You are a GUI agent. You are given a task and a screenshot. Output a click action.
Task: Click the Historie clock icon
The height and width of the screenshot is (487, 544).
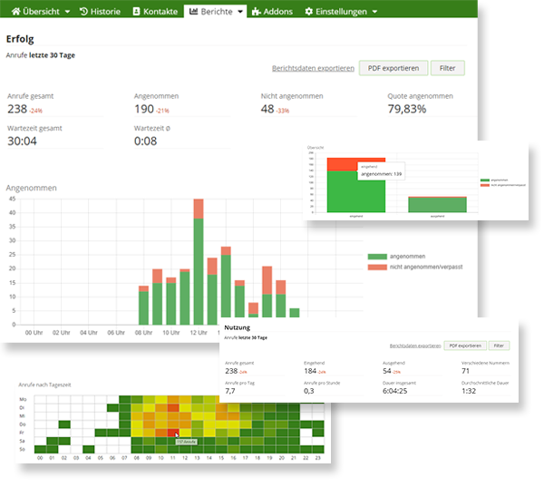tap(84, 11)
